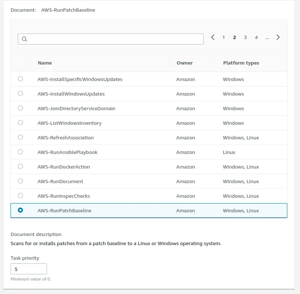Viewport: 300px width, 294px height.
Task: Go to previous page with left chevron
Action: pyautogui.click(x=213, y=37)
